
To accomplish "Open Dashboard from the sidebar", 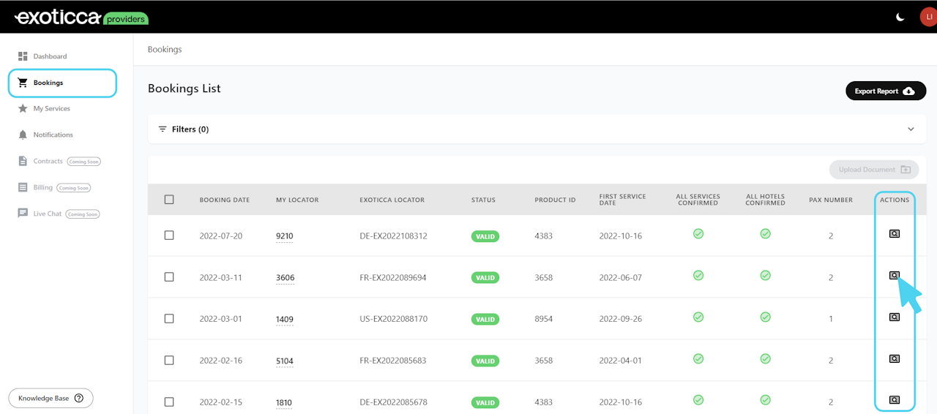I will [x=50, y=56].
